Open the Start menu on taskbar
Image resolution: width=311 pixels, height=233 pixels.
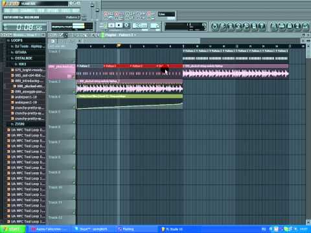[x=12, y=229]
